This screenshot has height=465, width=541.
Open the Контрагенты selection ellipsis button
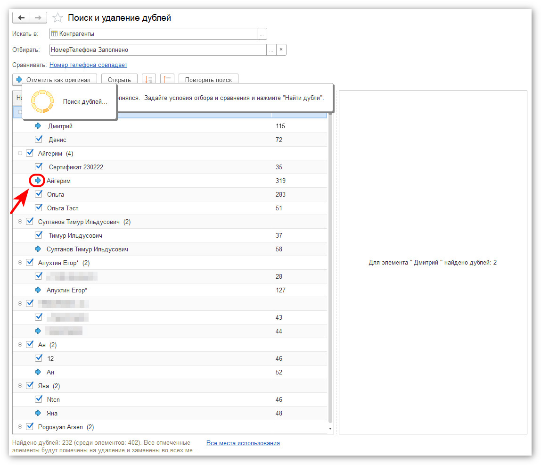tap(262, 34)
